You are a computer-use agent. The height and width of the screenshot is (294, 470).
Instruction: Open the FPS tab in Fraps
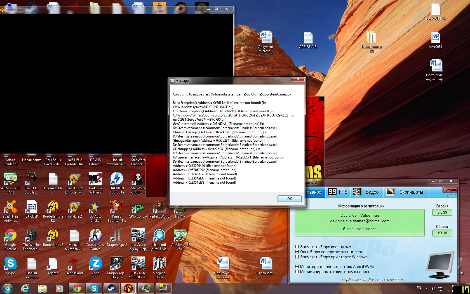[x=338, y=192]
